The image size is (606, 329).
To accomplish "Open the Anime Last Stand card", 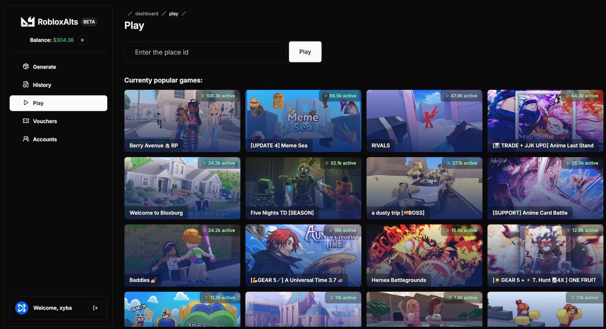I will (545, 121).
